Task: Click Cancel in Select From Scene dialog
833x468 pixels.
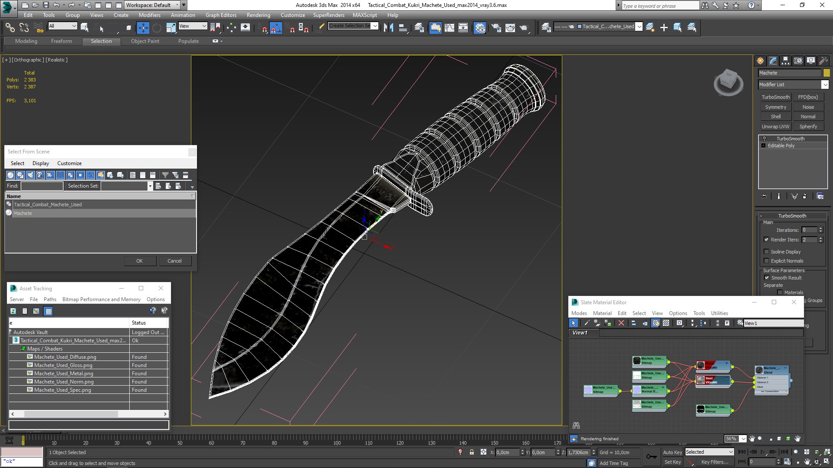Action: (x=174, y=261)
